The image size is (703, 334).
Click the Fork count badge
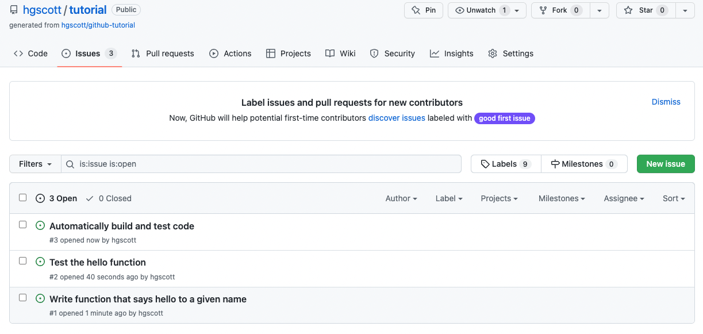[x=577, y=10]
